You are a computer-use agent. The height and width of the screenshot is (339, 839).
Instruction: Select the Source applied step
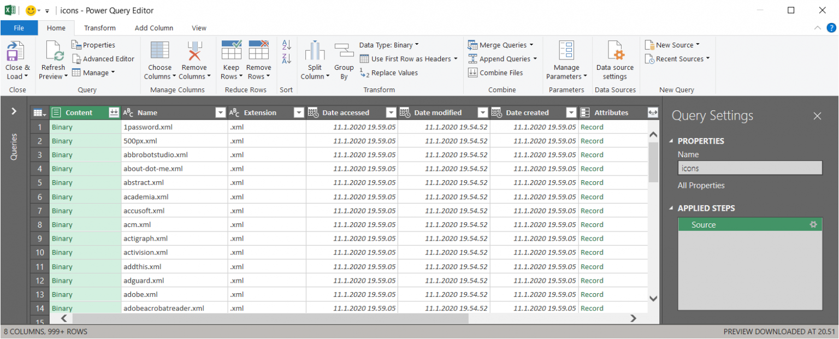click(750, 224)
